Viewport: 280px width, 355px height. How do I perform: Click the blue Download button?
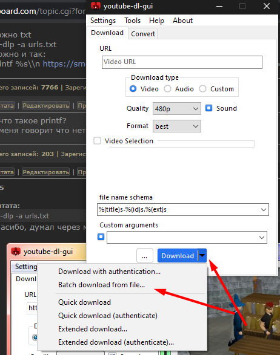click(178, 256)
